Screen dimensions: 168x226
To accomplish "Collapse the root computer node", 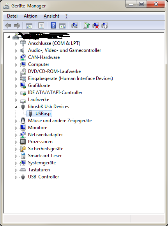I will pyautogui.click(x=9, y=37).
